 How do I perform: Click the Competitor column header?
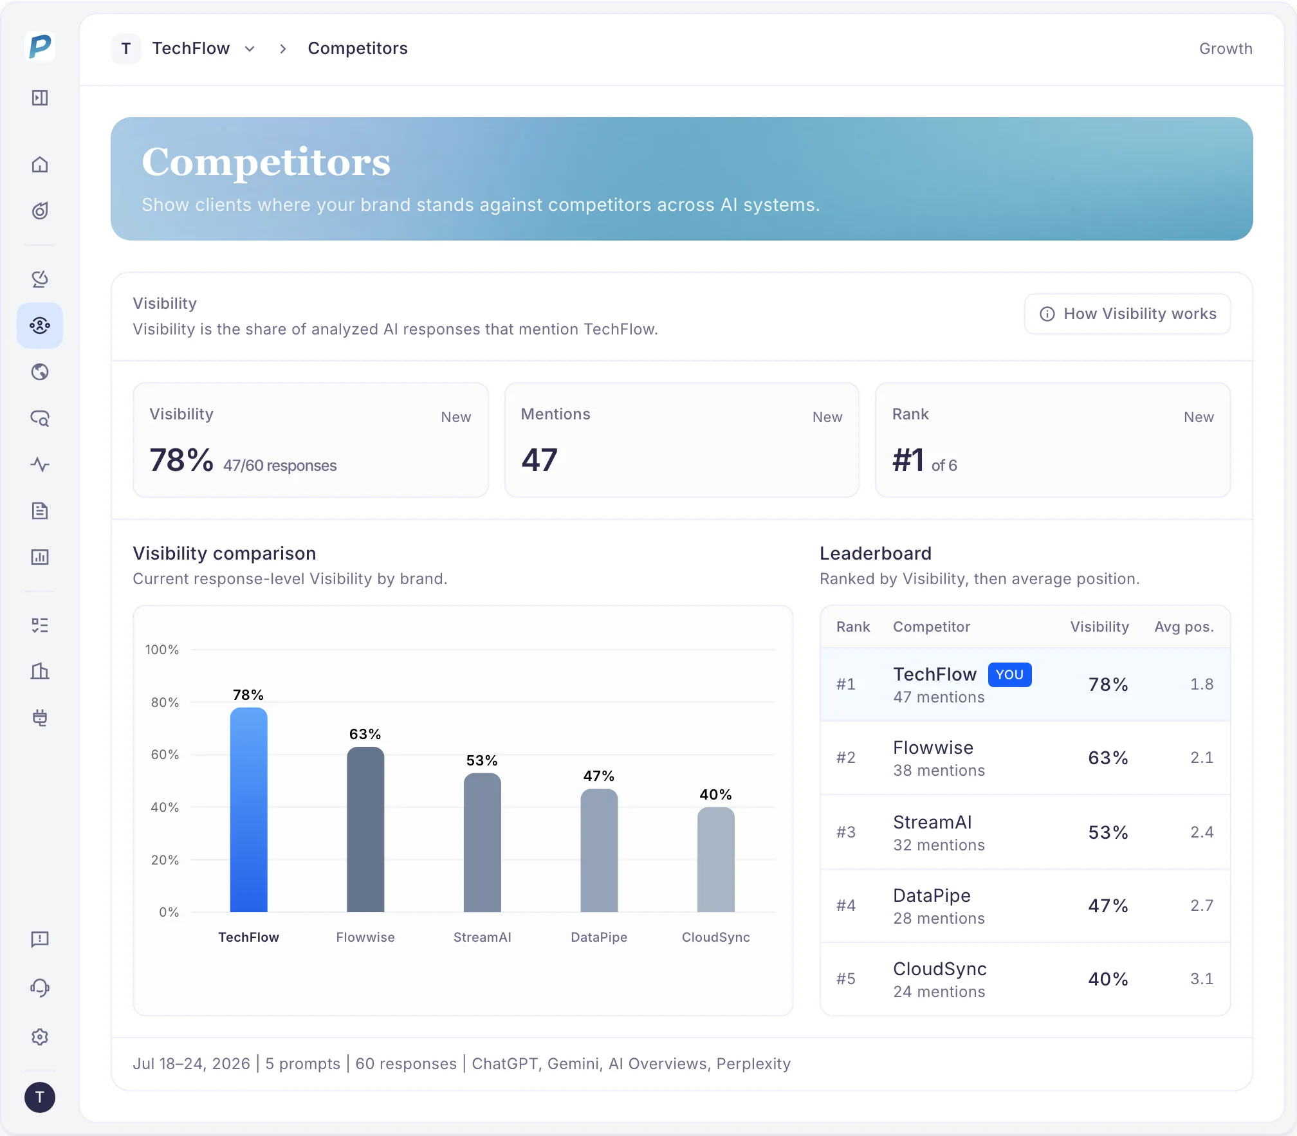(x=931, y=627)
